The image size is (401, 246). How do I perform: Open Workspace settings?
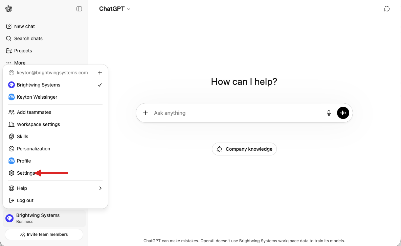[55, 124]
